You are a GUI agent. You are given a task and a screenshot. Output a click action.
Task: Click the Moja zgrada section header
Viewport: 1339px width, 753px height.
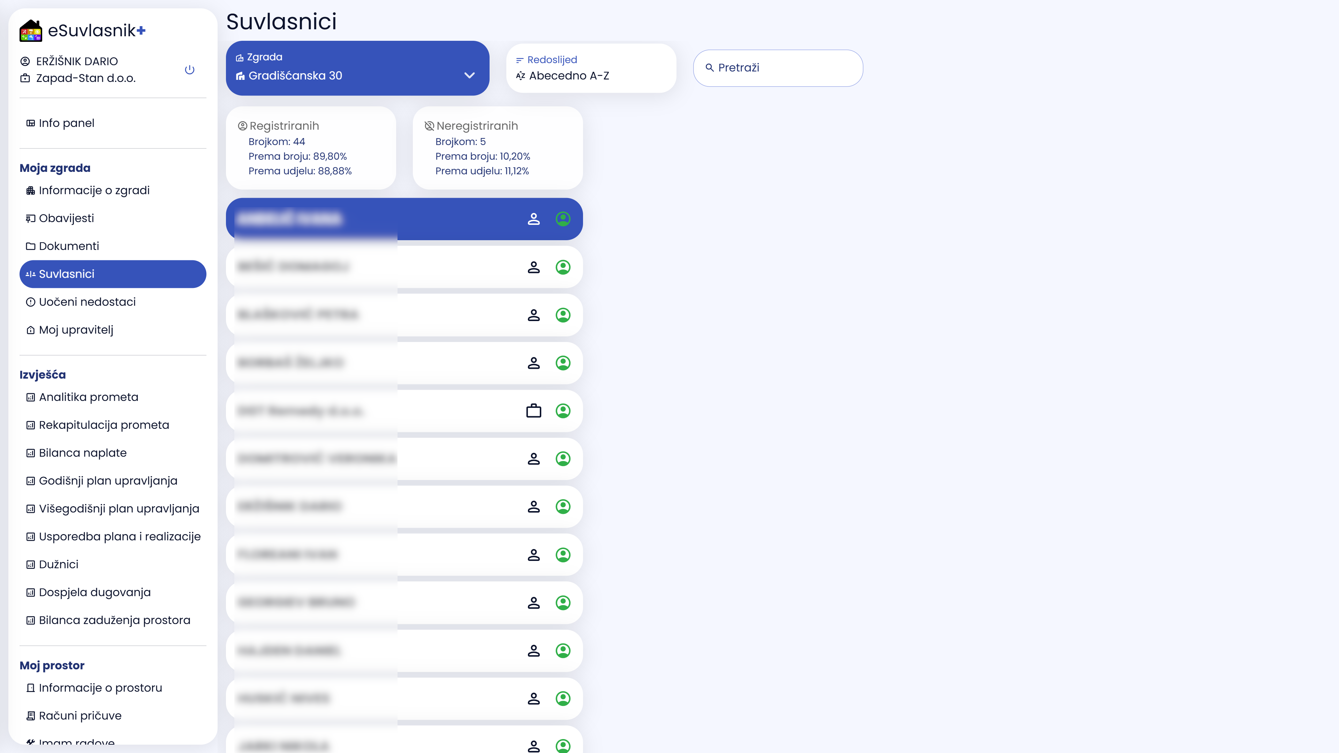(x=55, y=168)
